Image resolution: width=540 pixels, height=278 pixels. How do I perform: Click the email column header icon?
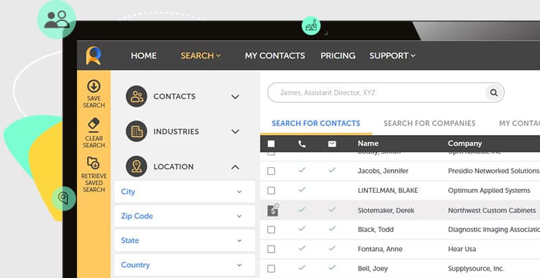point(332,144)
